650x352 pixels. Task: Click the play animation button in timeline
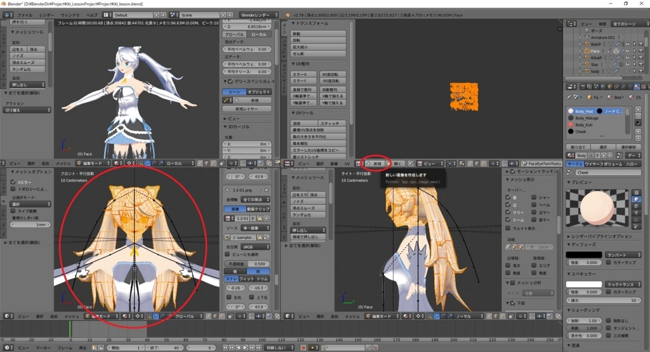[245, 348]
